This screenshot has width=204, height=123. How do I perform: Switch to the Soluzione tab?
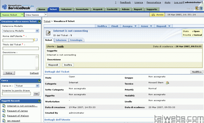(61, 40)
